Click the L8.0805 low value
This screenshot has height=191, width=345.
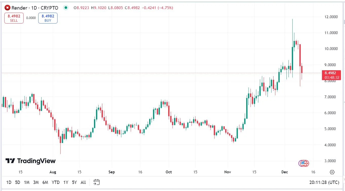(x=116, y=8)
